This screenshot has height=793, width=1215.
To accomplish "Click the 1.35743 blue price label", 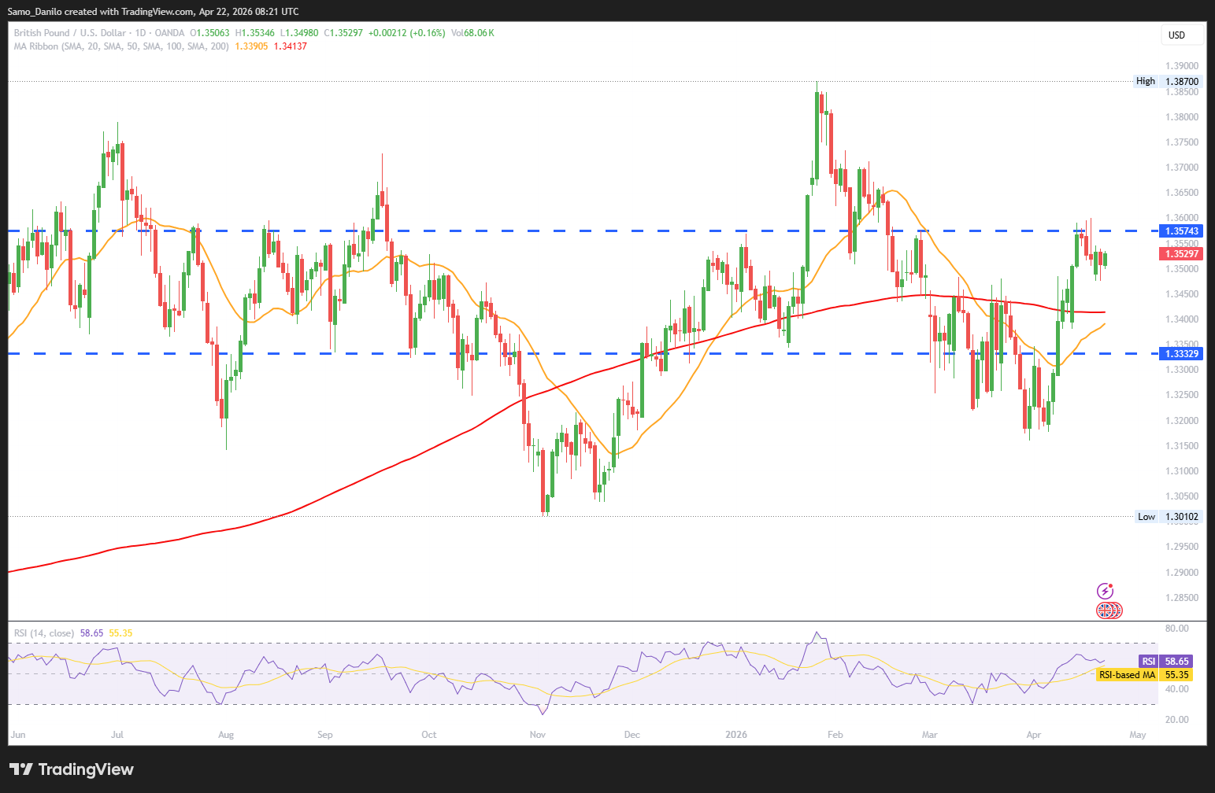I will (1181, 231).
